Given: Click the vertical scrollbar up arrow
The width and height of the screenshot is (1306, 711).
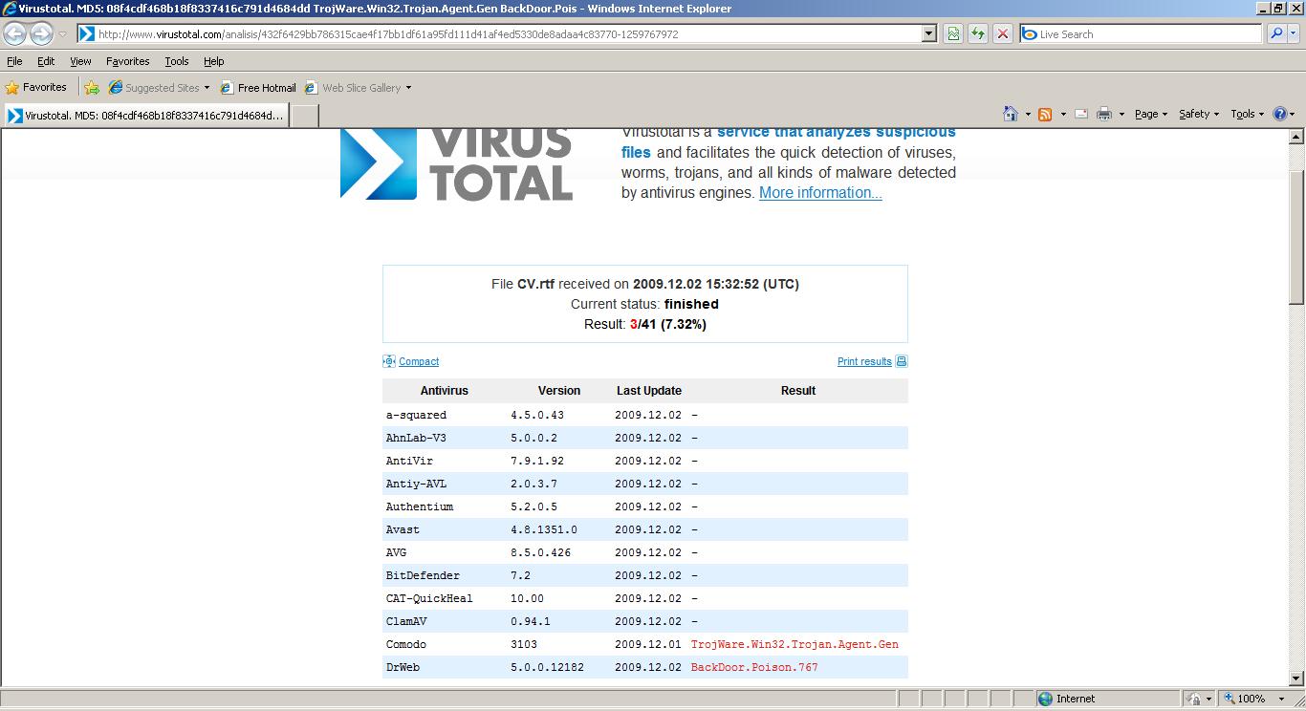Looking at the screenshot, I should [1297, 138].
